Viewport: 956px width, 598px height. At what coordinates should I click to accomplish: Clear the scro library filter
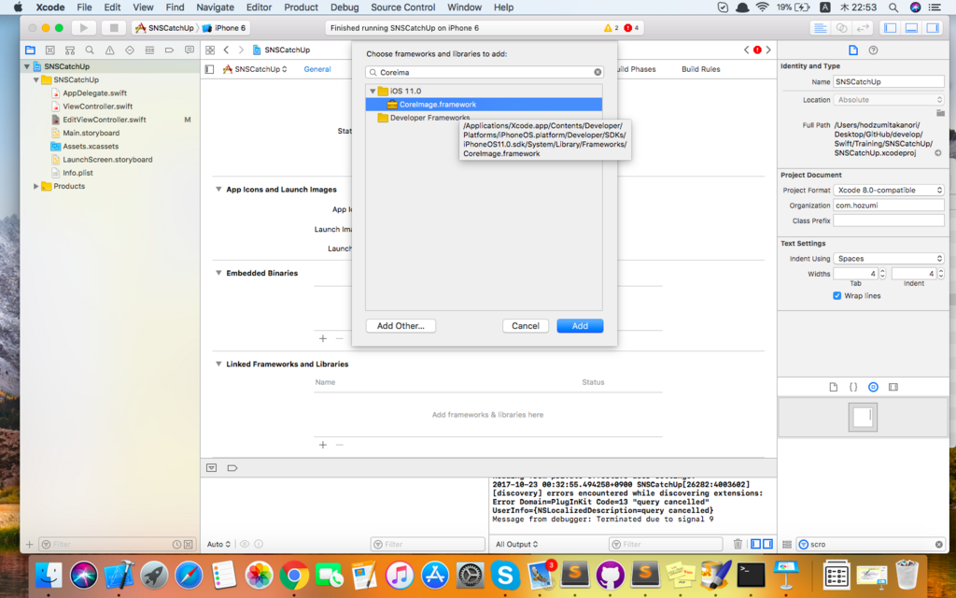(x=939, y=545)
